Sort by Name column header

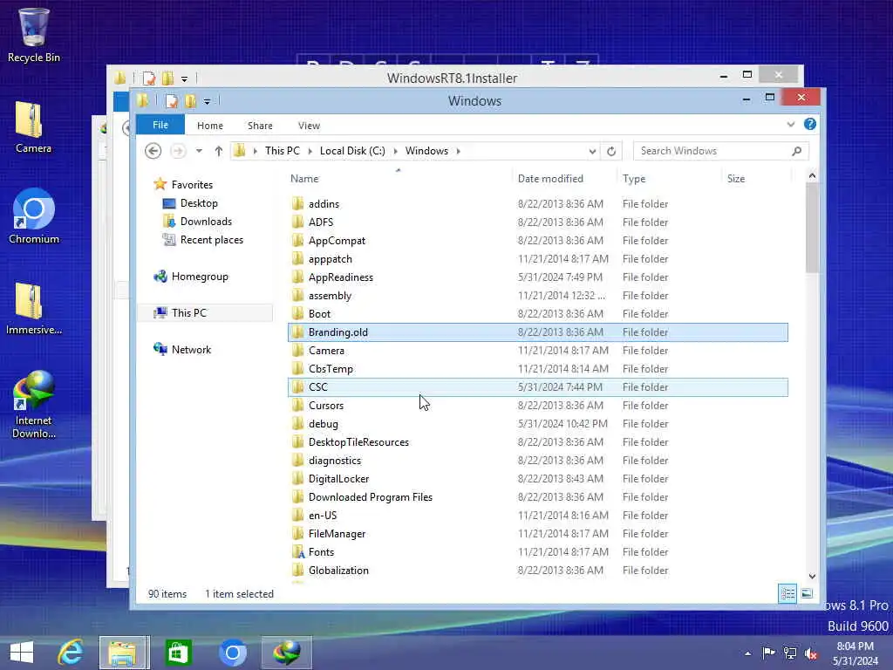coord(399,178)
